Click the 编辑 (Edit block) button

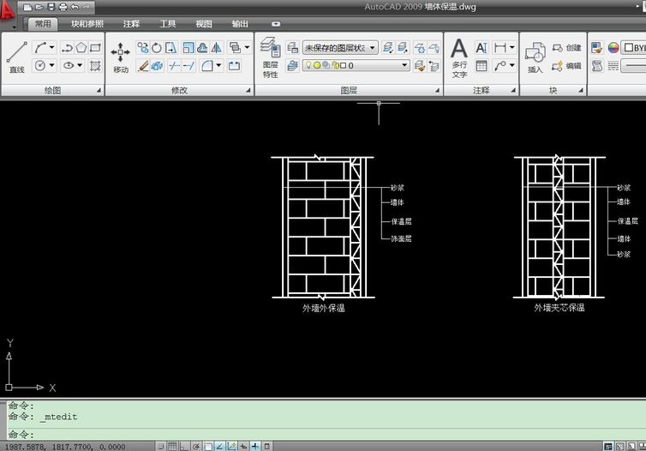tap(567, 66)
